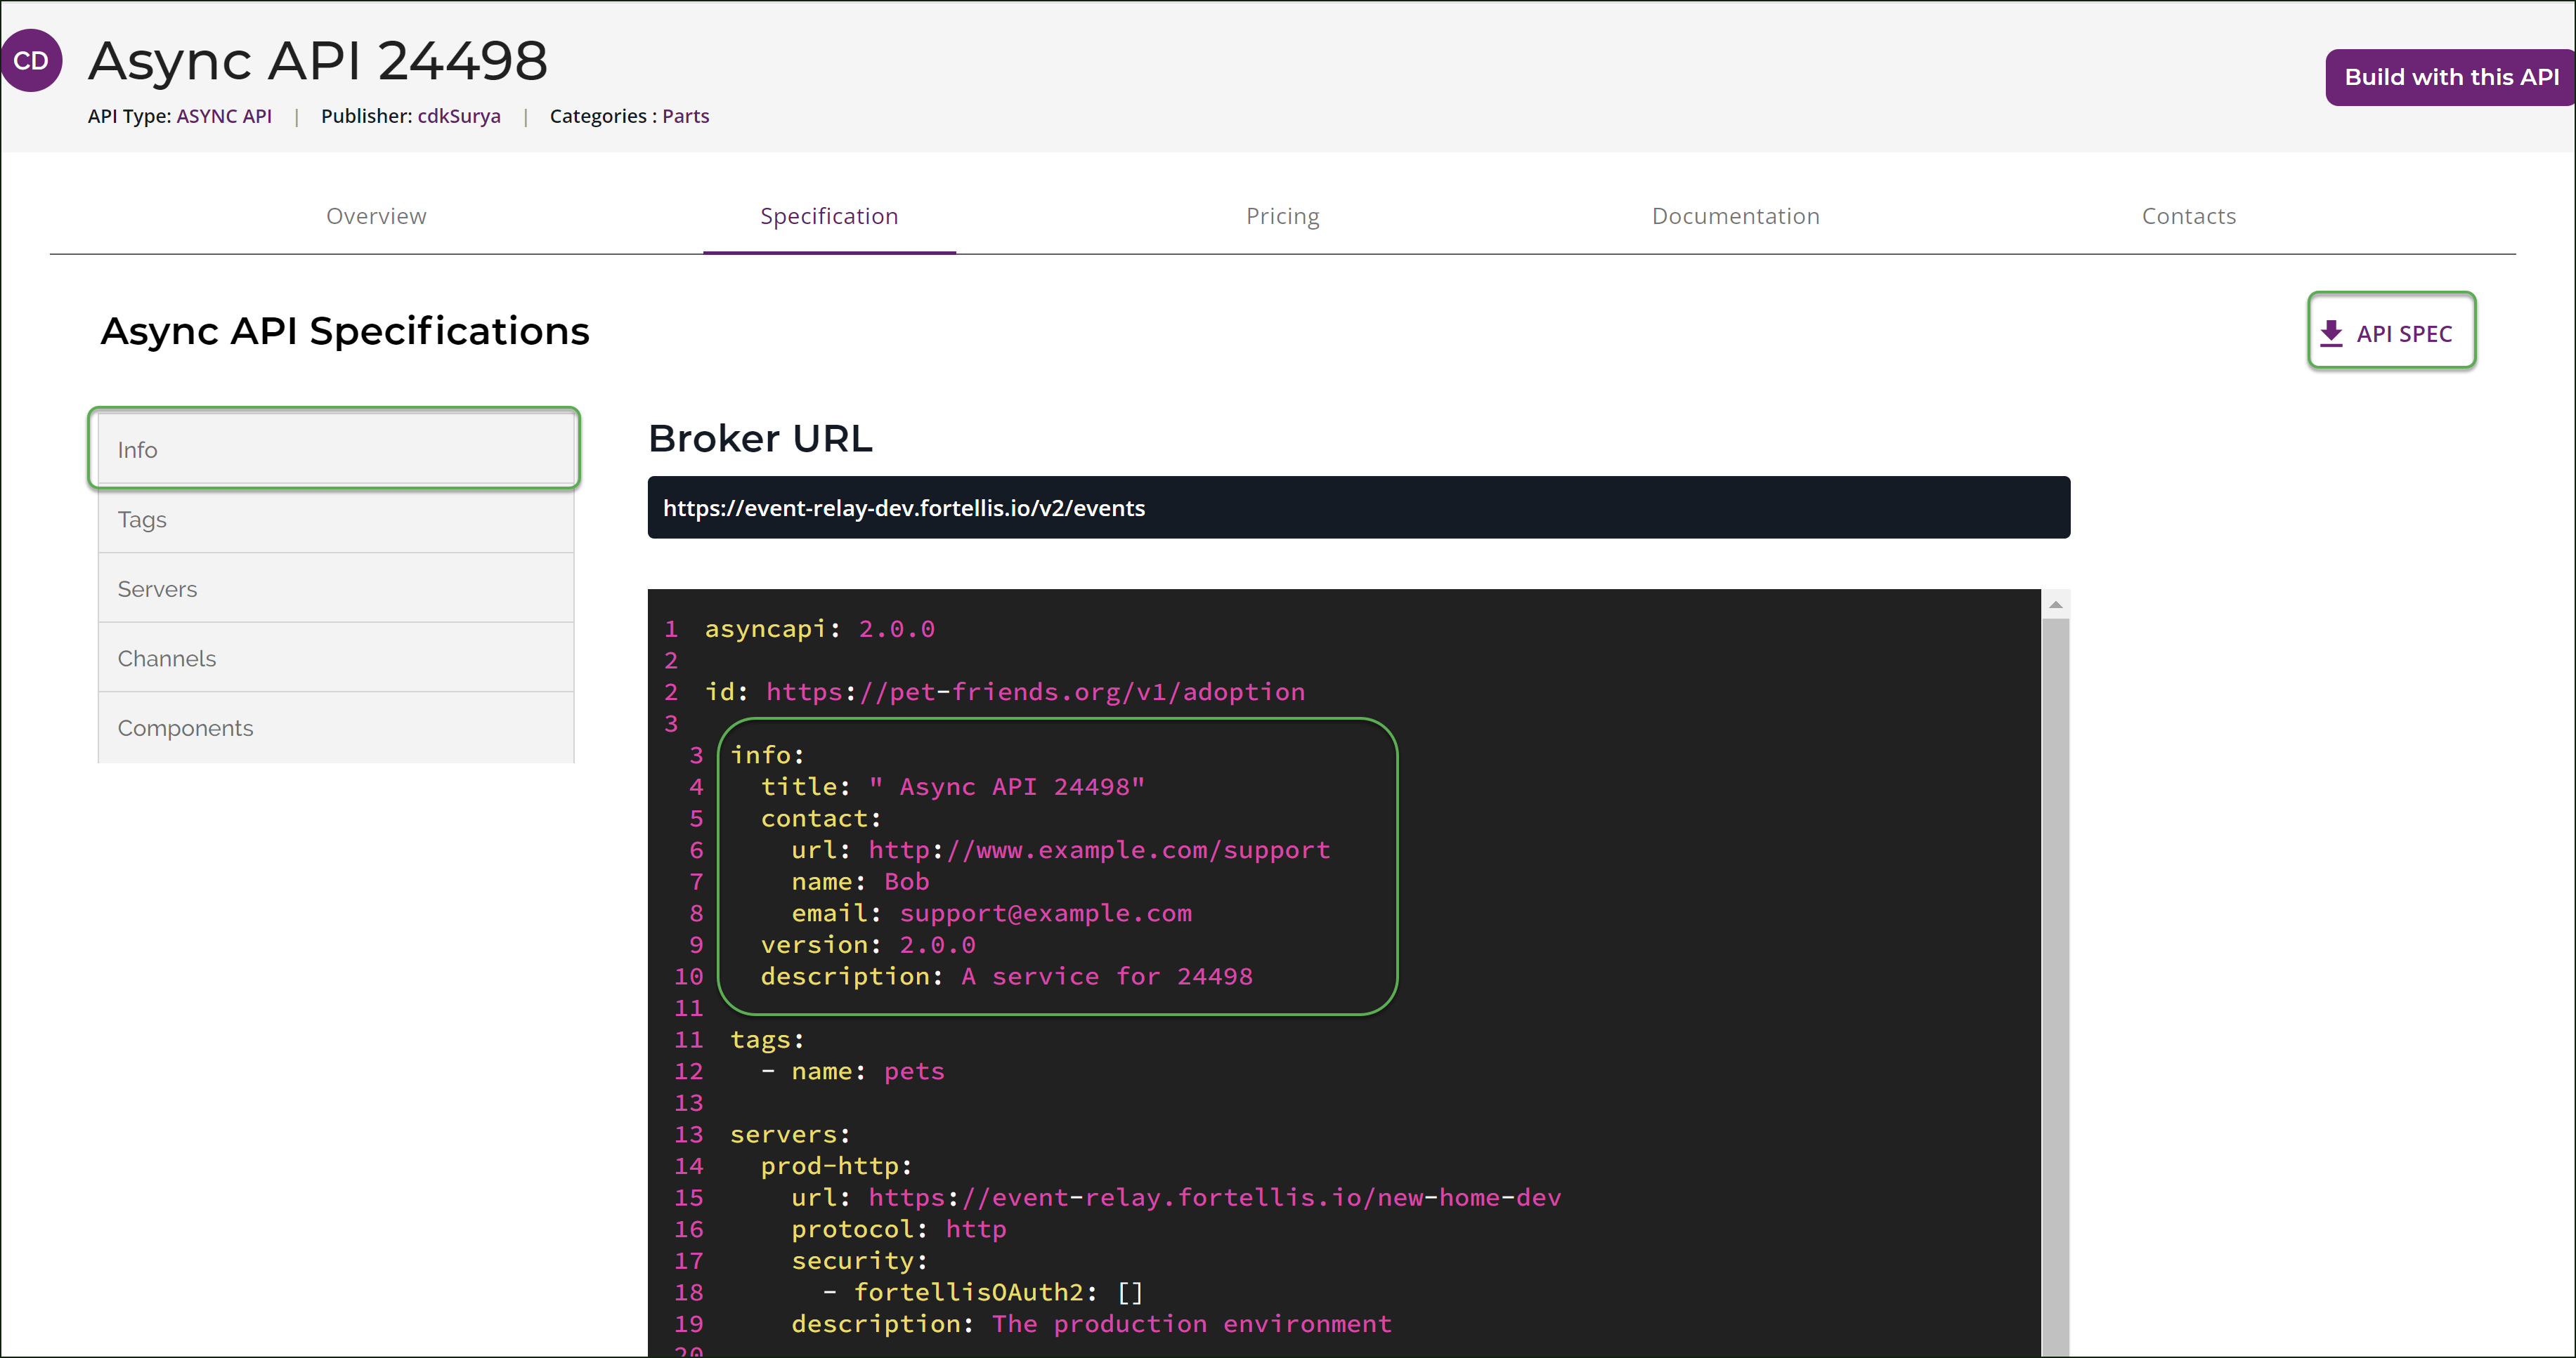Open the Tags section in sidebar

pyautogui.click(x=335, y=520)
